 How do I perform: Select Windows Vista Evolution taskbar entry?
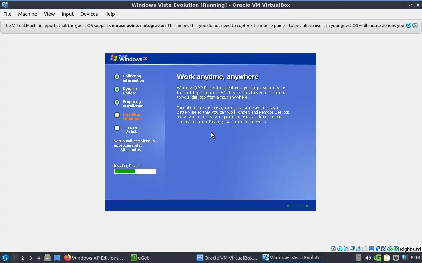(x=294, y=258)
